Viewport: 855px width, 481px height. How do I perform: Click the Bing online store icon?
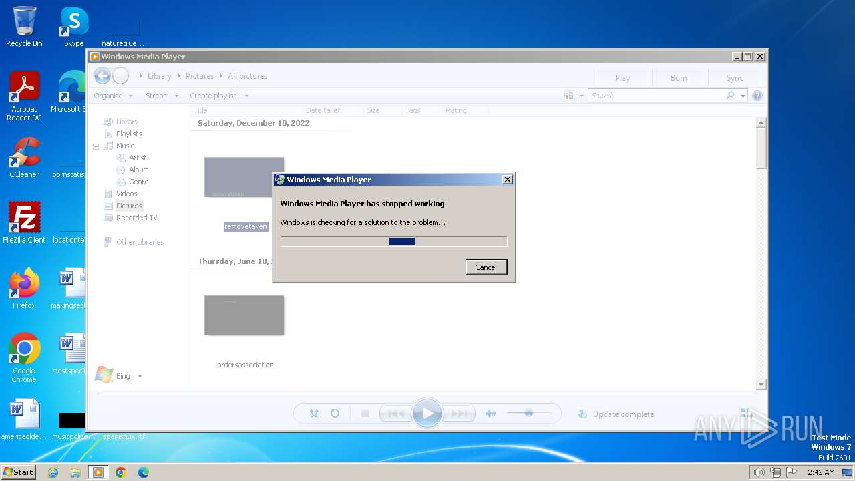[104, 375]
